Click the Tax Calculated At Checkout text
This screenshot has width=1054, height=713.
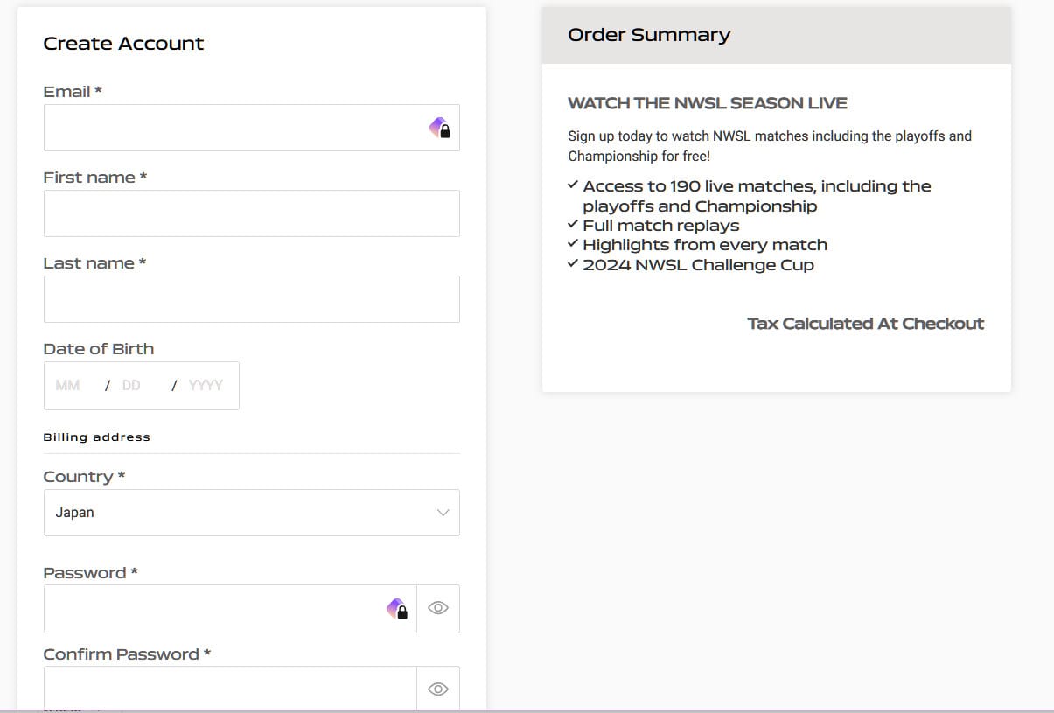pyautogui.click(x=866, y=324)
